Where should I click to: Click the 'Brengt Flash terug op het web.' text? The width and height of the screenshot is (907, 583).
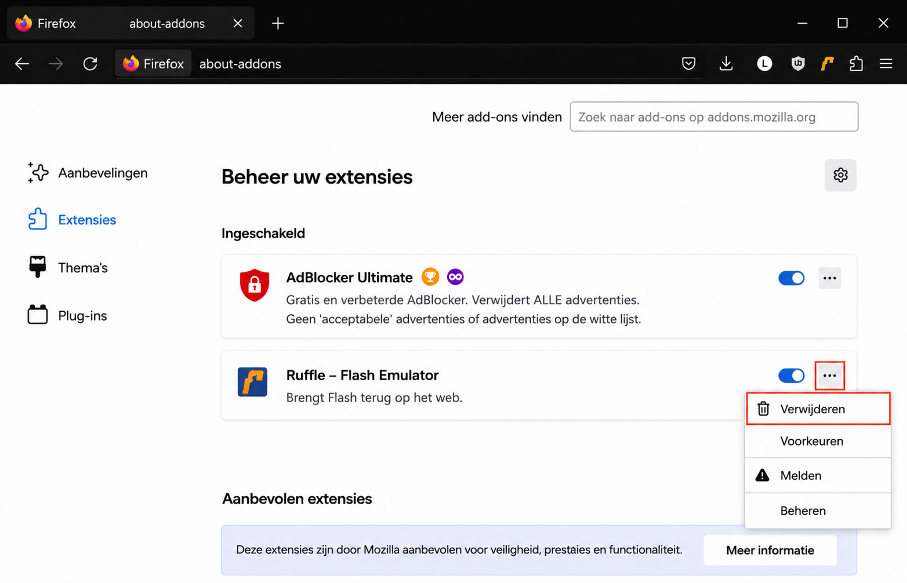[374, 398]
